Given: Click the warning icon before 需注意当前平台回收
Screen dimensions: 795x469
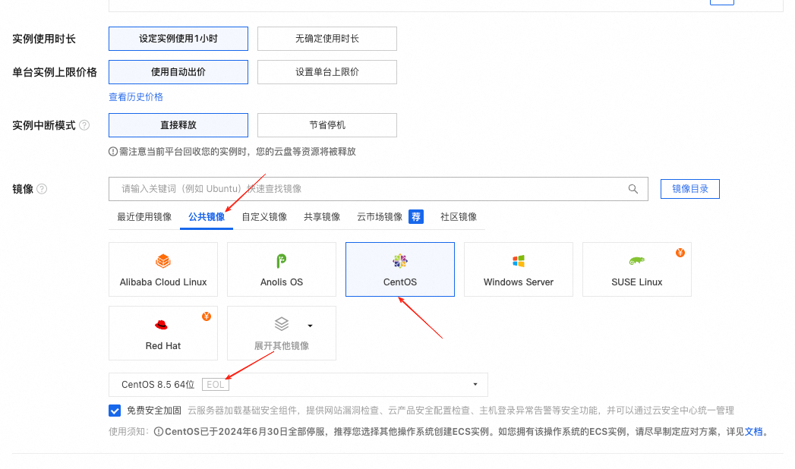Looking at the screenshot, I should (x=113, y=152).
